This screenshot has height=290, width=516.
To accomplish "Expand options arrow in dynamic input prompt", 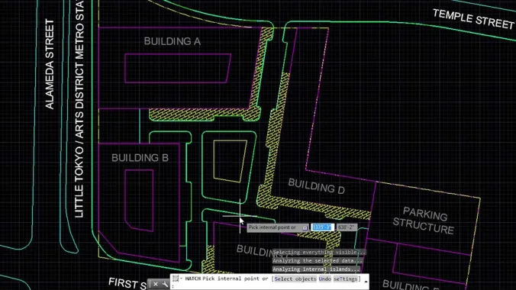I will pos(305,227).
